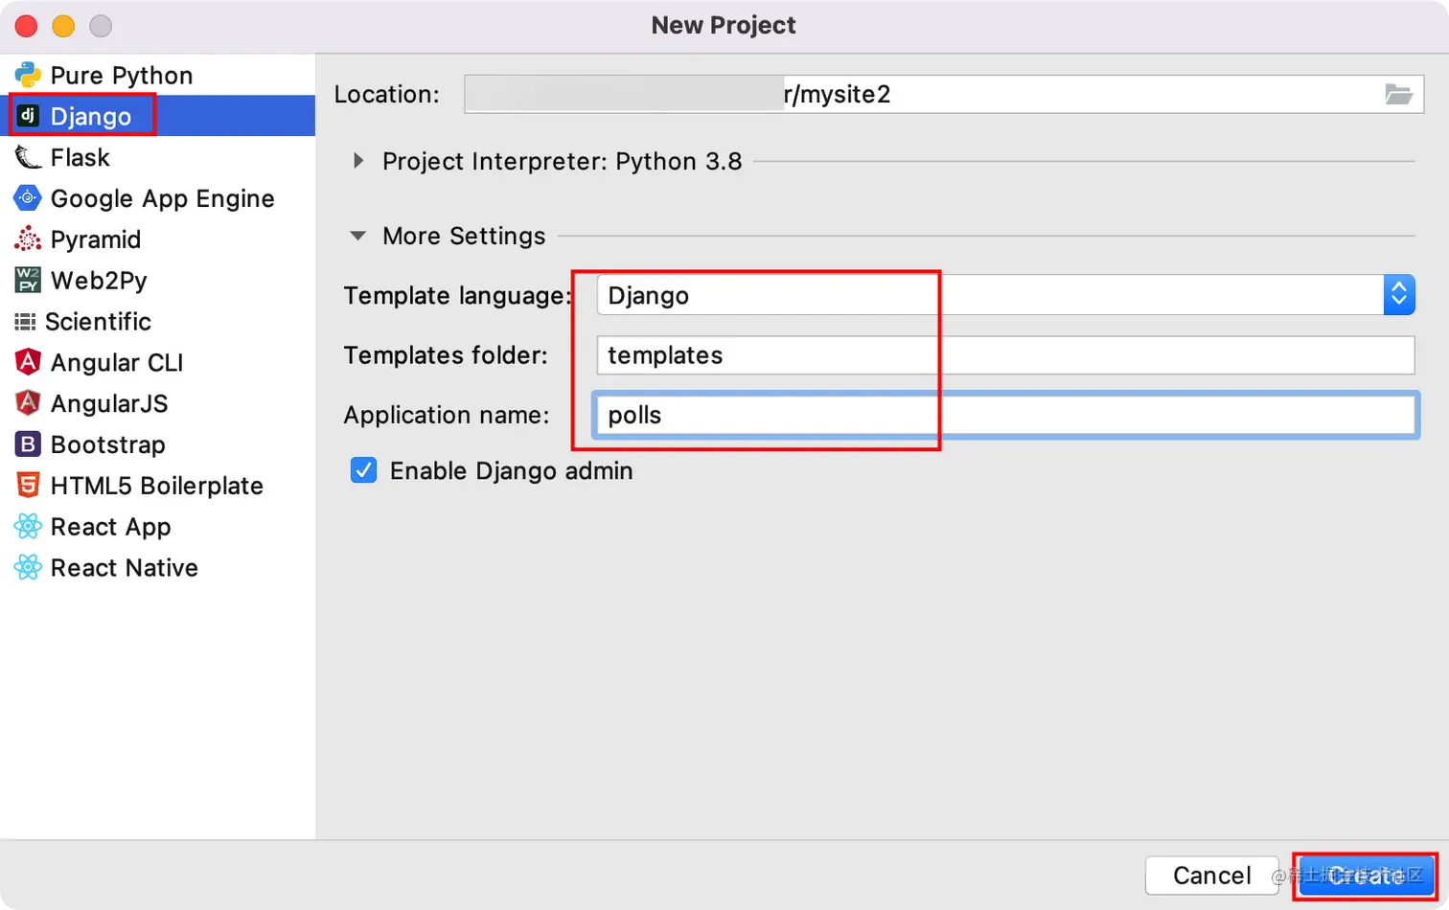Choose the React Native project type
This screenshot has height=910, width=1449.
click(124, 568)
